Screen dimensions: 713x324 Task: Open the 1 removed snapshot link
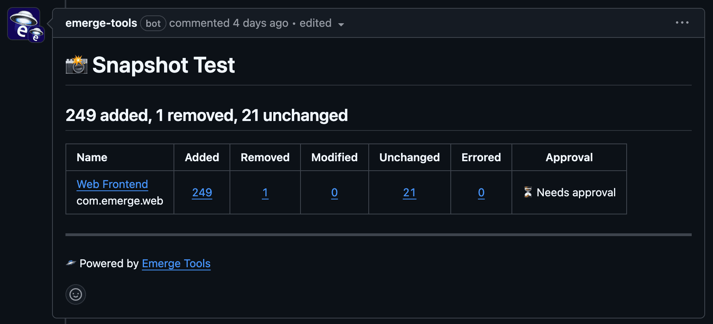click(x=265, y=193)
